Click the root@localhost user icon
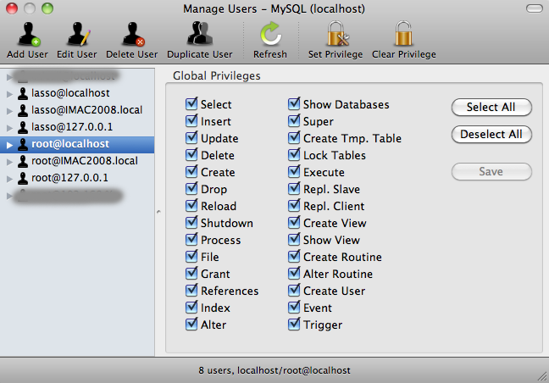The height and width of the screenshot is (383, 549). 23,144
